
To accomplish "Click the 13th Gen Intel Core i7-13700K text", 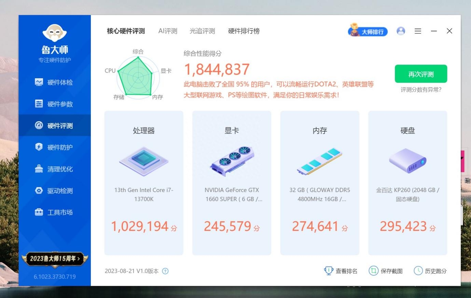I will pyautogui.click(x=144, y=194).
